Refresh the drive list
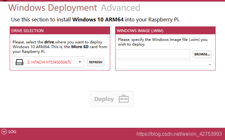Screen dimensions: 225x140 coord(96,62)
